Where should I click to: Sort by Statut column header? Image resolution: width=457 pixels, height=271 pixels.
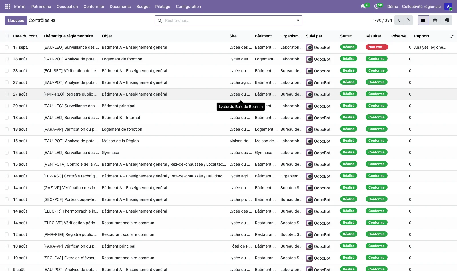pyautogui.click(x=346, y=36)
